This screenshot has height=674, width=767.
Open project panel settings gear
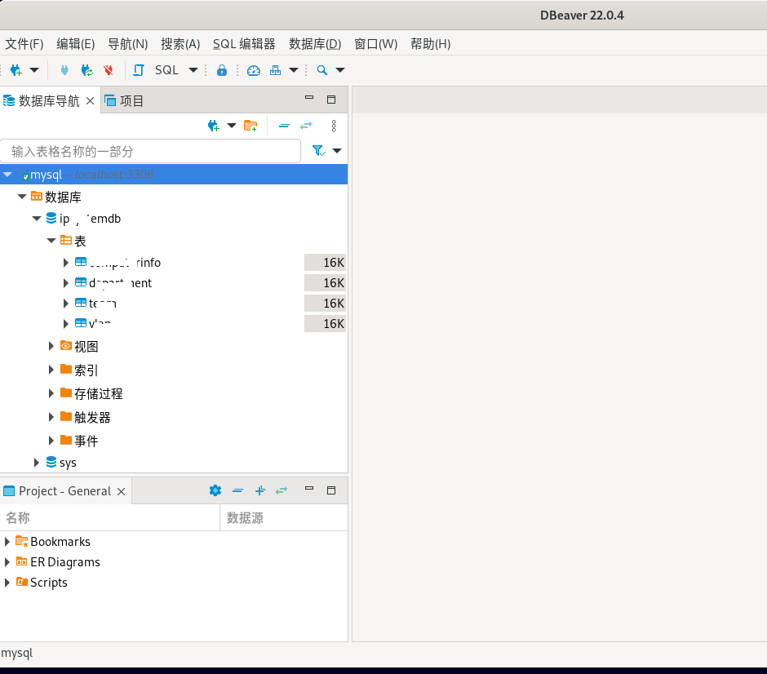coord(215,490)
